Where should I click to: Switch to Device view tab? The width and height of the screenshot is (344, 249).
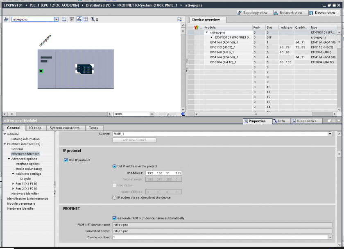325,13
